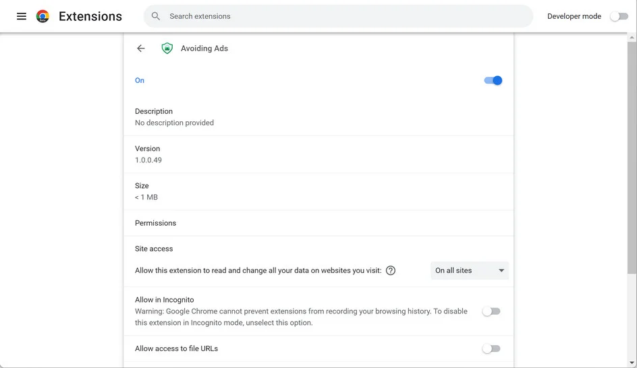The image size is (637, 368).
Task: Open the site access help icon
Action: [x=391, y=271]
